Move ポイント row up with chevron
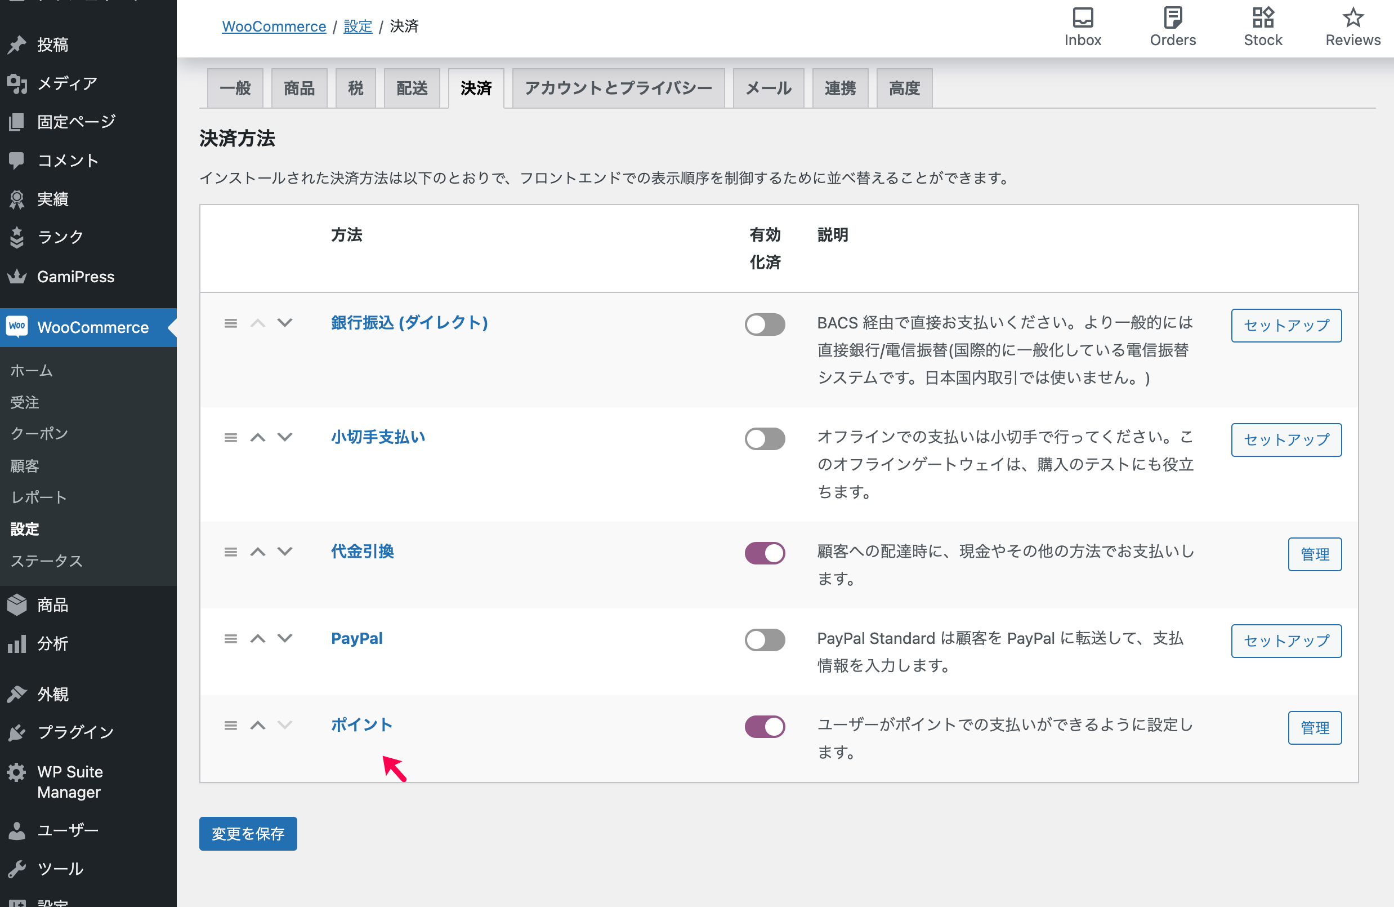The image size is (1394, 907). point(258,725)
